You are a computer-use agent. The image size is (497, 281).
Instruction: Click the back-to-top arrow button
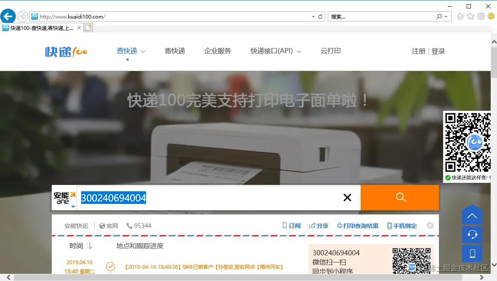[472, 215]
